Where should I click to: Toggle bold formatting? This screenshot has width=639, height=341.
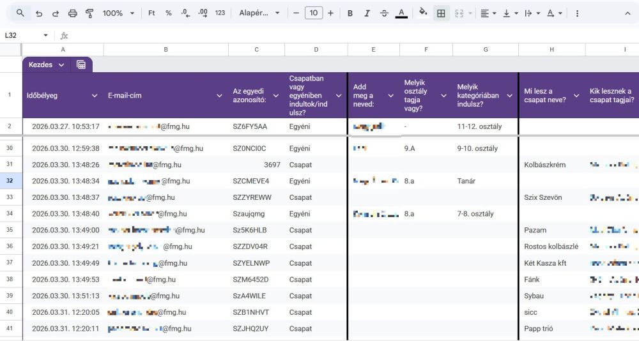click(x=350, y=13)
